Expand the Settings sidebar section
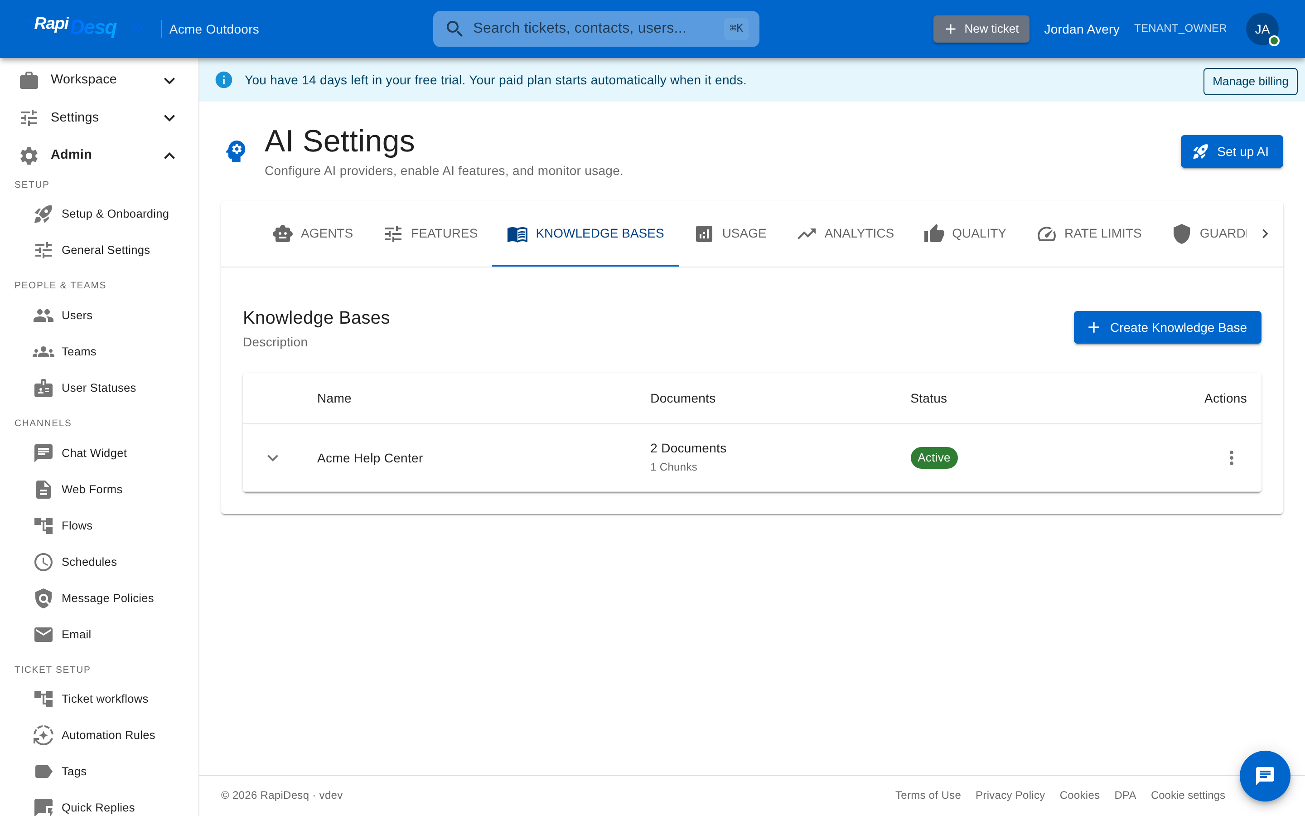Viewport: 1305px width, 816px height. tap(99, 117)
